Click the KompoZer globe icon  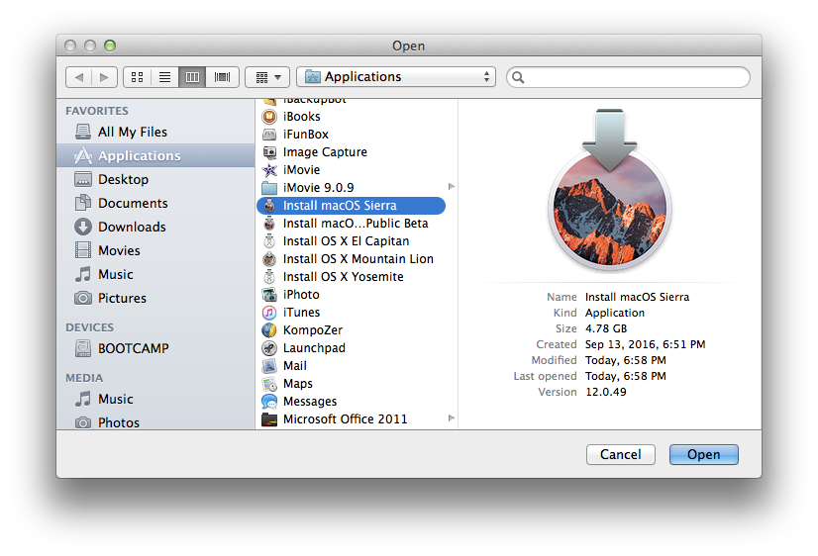(x=269, y=329)
